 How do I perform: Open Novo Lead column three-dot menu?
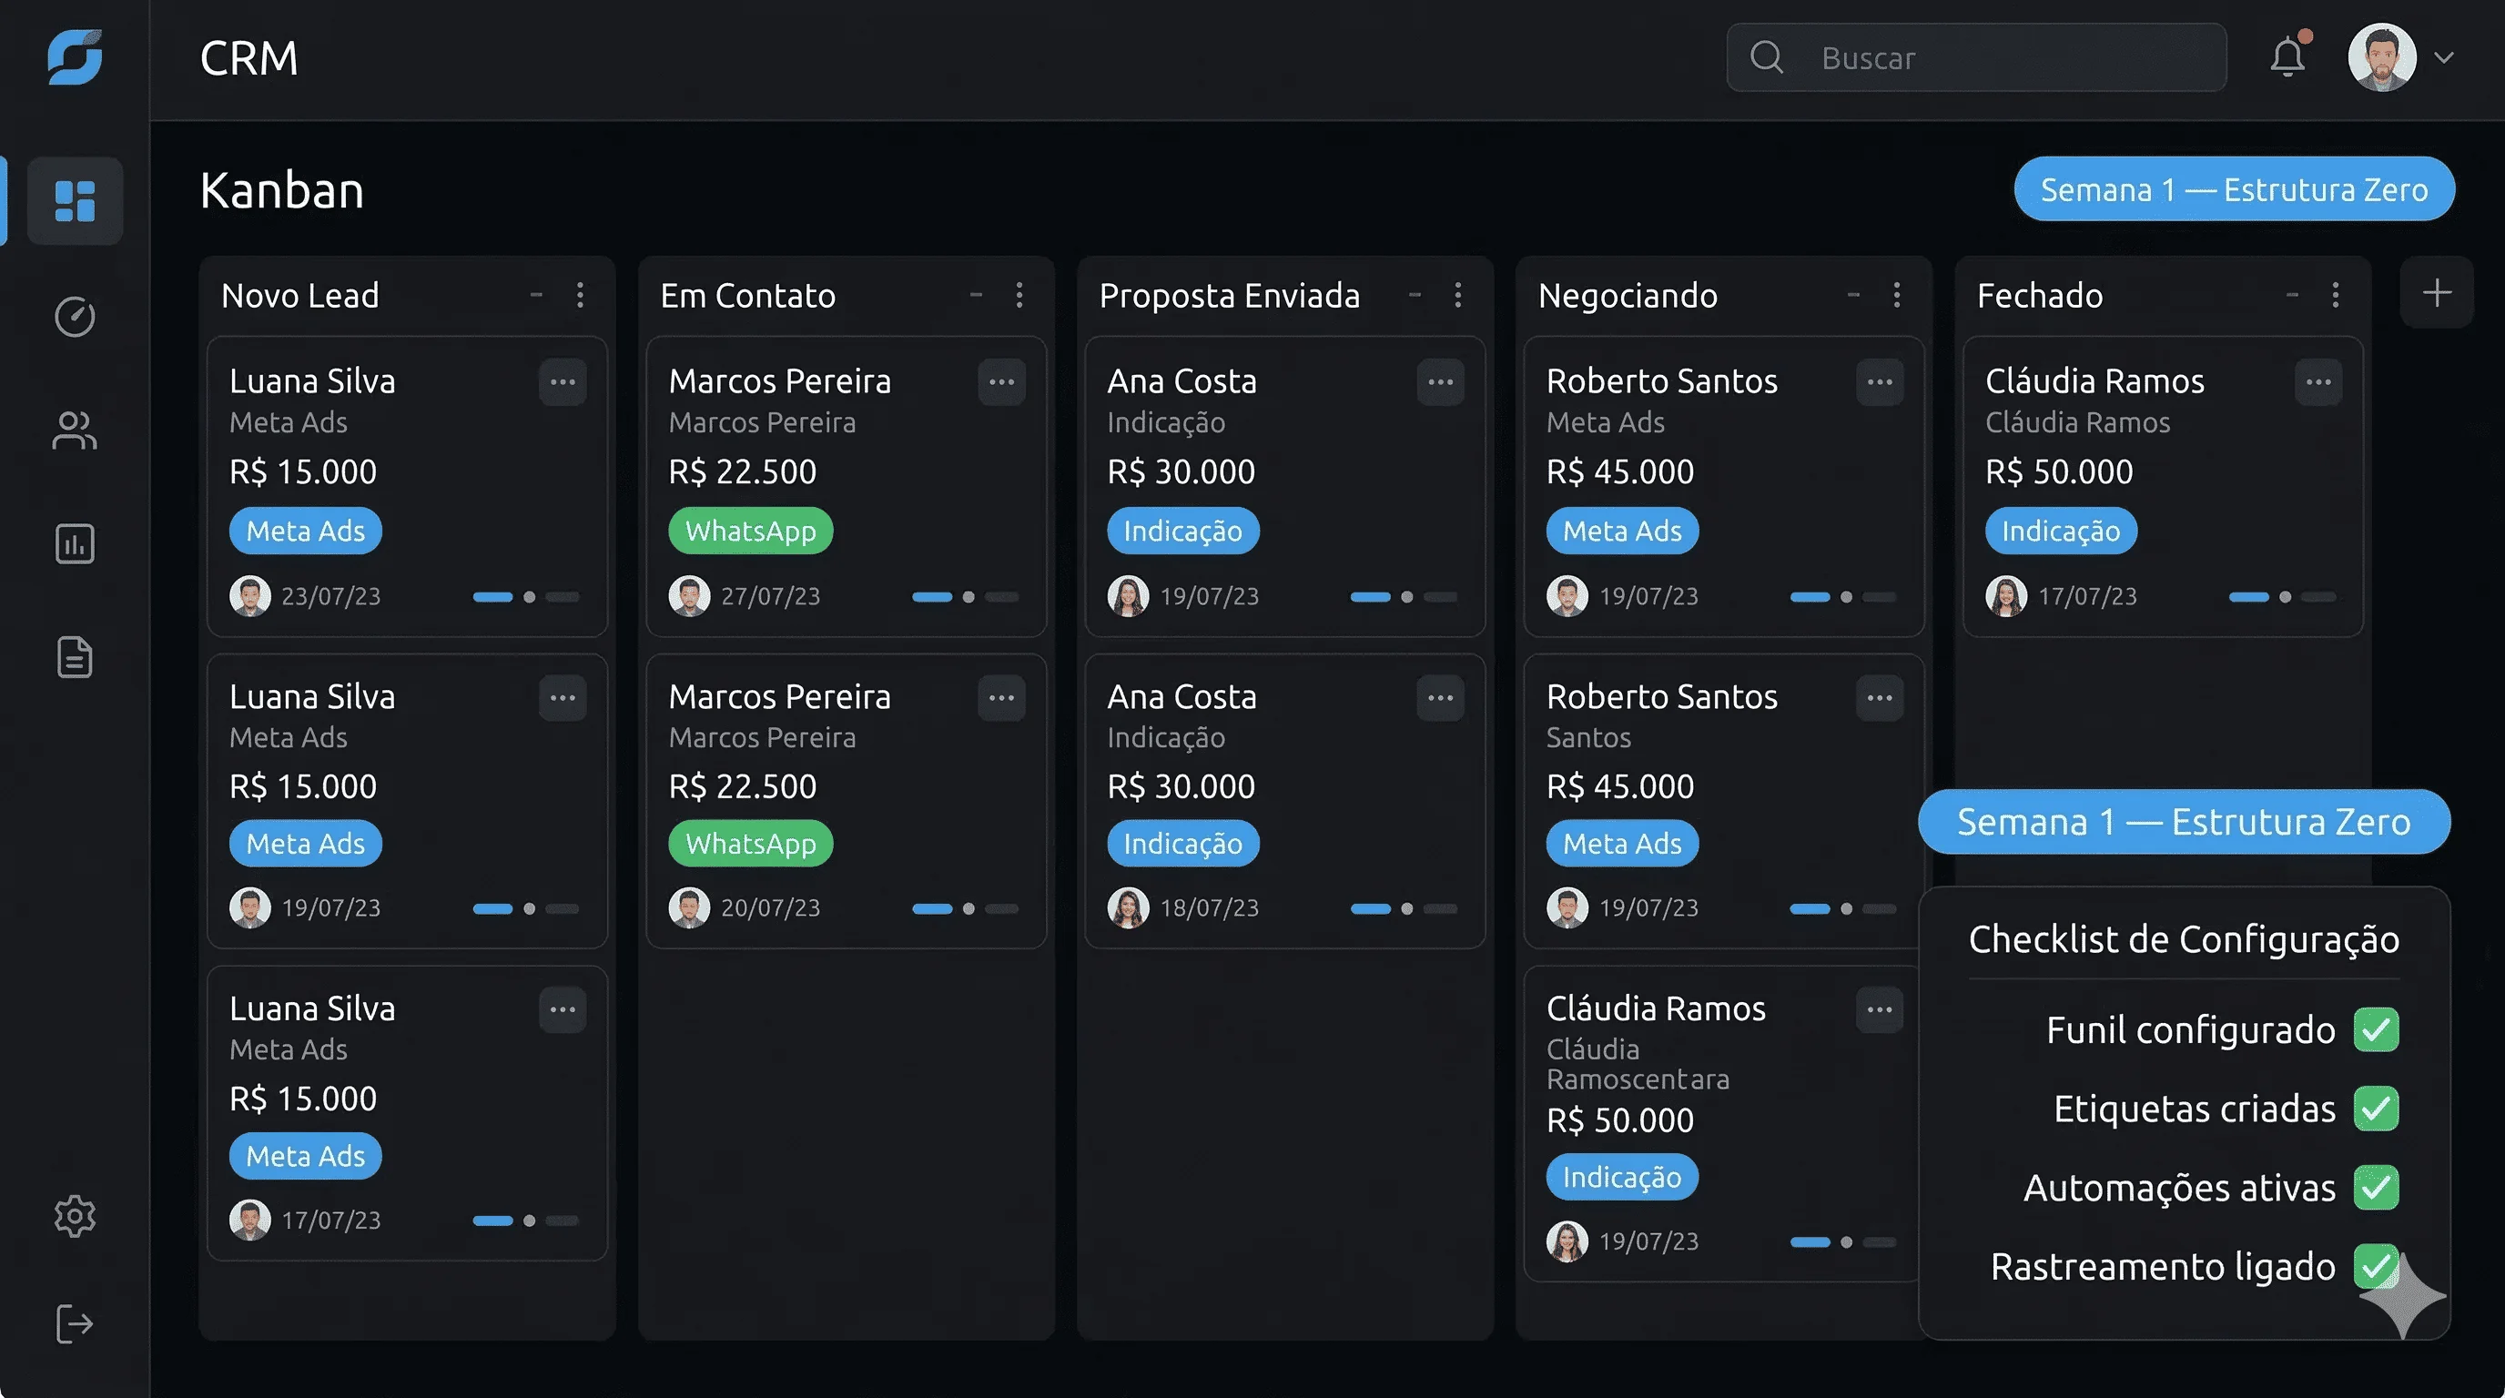pos(581,295)
